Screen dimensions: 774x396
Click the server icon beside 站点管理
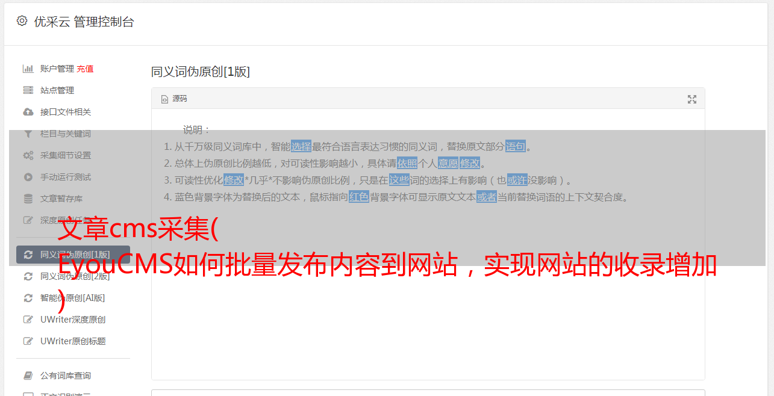pyautogui.click(x=28, y=90)
